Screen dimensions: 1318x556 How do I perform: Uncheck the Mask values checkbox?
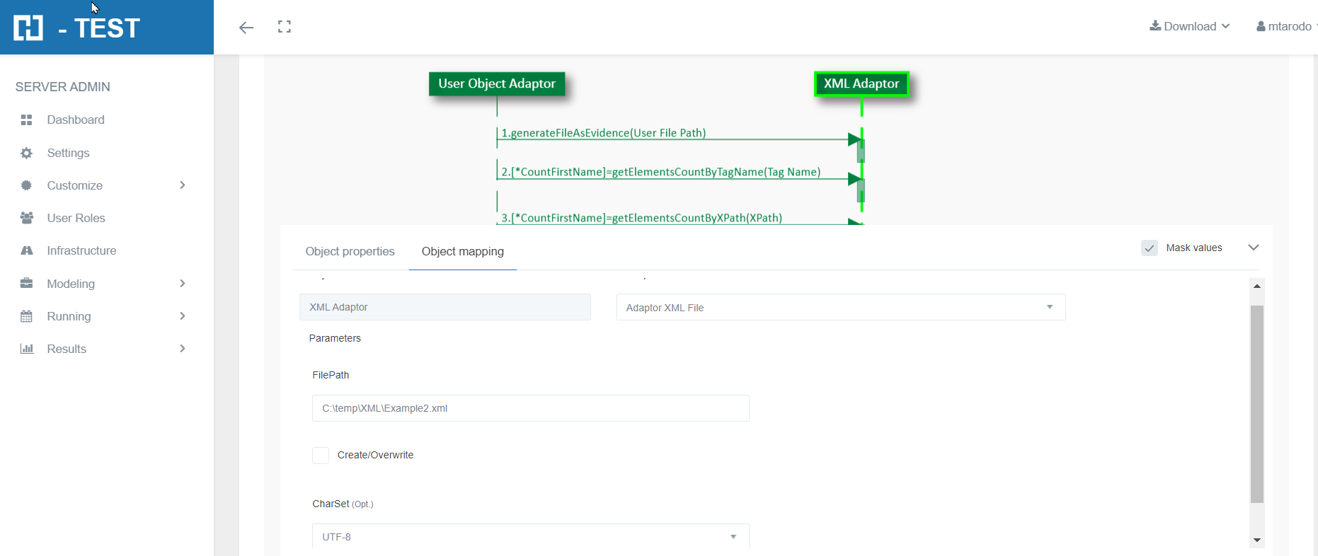1150,248
